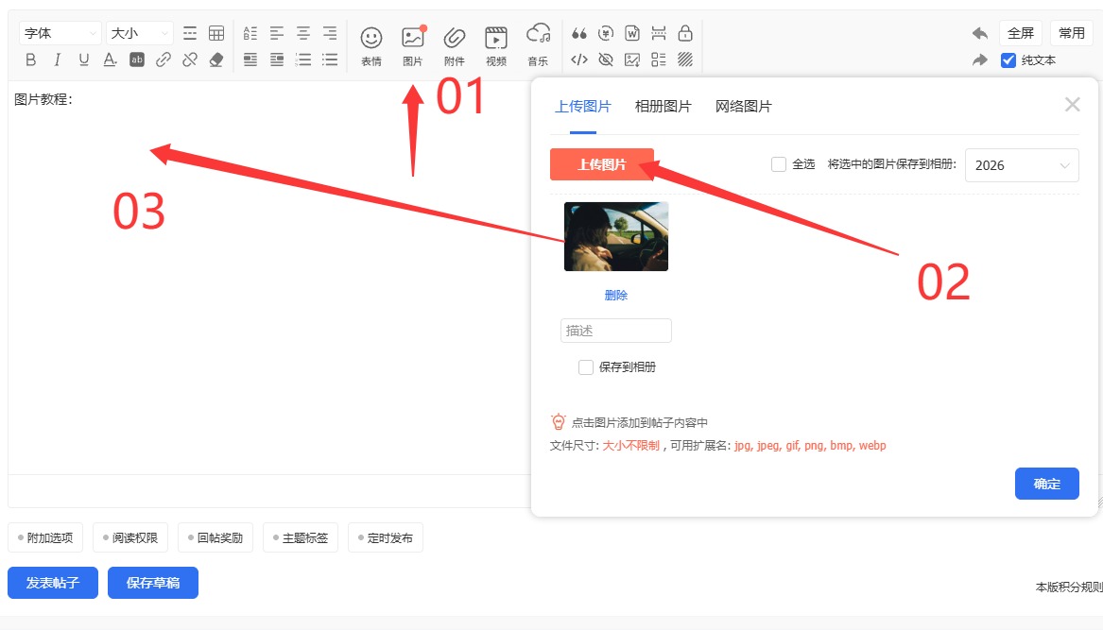Align text to the left
This screenshot has width=1103, height=630.
tap(276, 33)
